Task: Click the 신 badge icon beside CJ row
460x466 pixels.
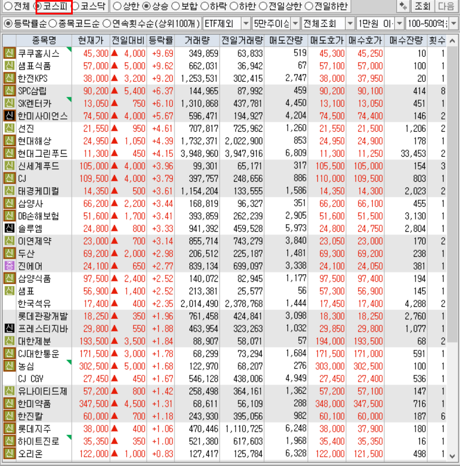Action: pyautogui.click(x=9, y=179)
